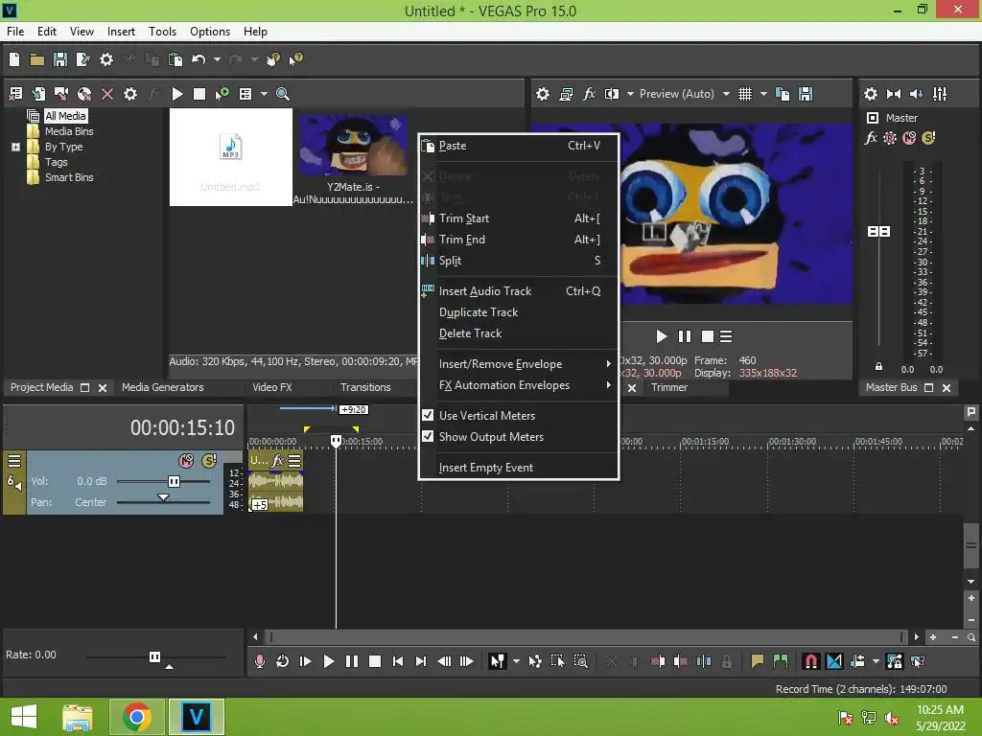The width and height of the screenshot is (982, 736).
Task: Click the track Vol slider handle
Action: tap(174, 481)
